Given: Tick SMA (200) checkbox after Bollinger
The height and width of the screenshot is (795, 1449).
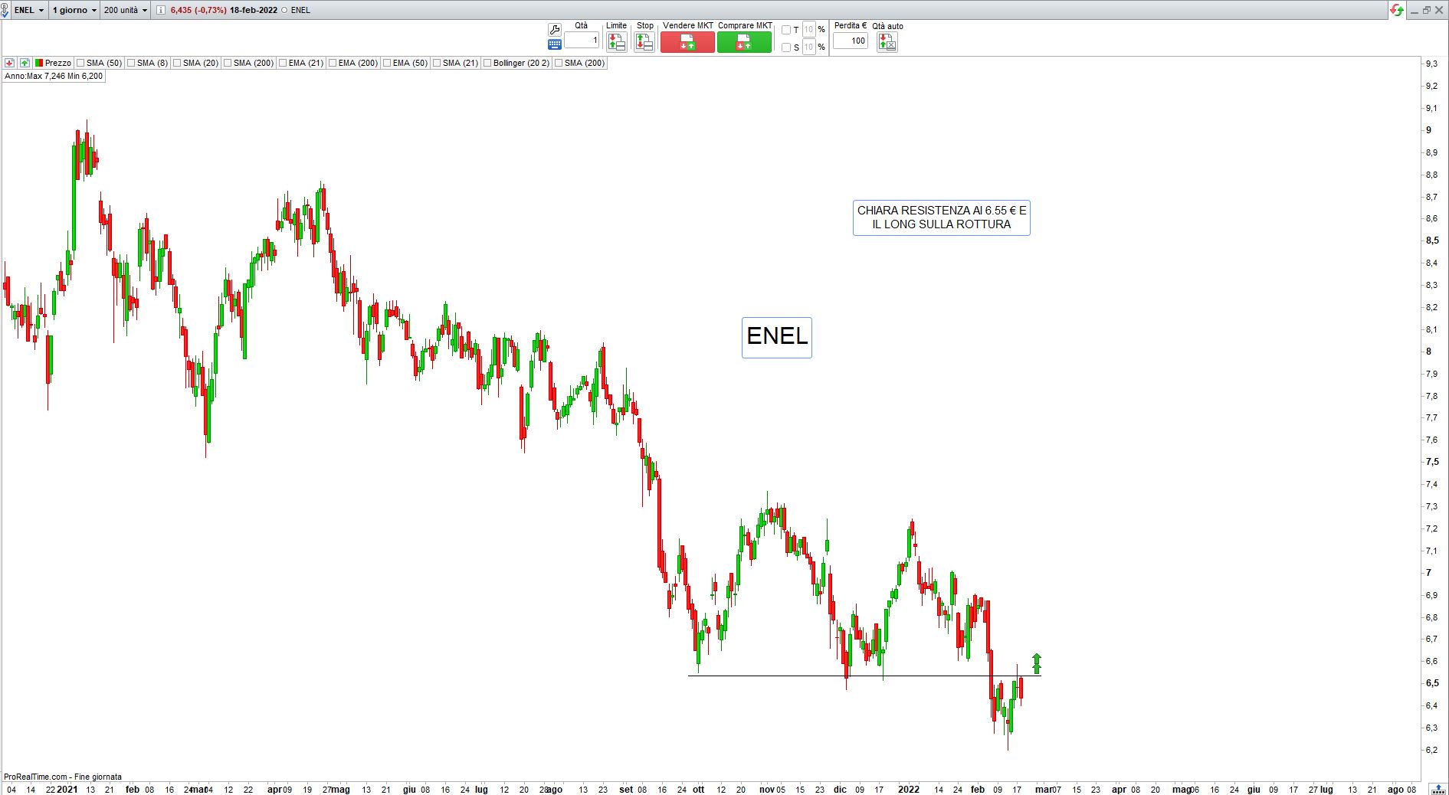Looking at the screenshot, I should pos(559,63).
